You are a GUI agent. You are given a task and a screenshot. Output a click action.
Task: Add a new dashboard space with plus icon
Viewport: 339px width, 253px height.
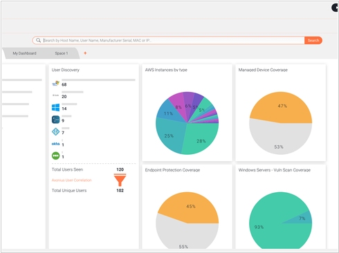click(85, 53)
